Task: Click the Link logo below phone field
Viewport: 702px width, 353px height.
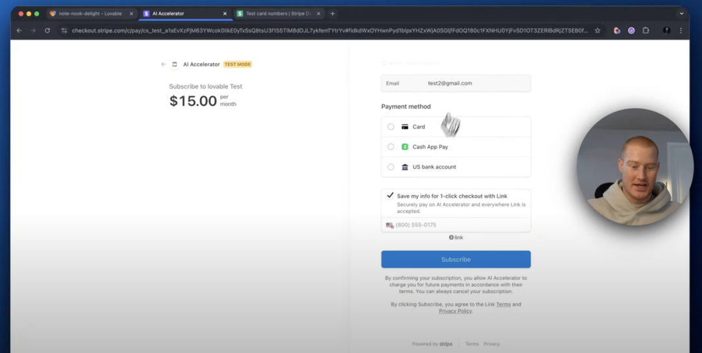Action: click(456, 237)
